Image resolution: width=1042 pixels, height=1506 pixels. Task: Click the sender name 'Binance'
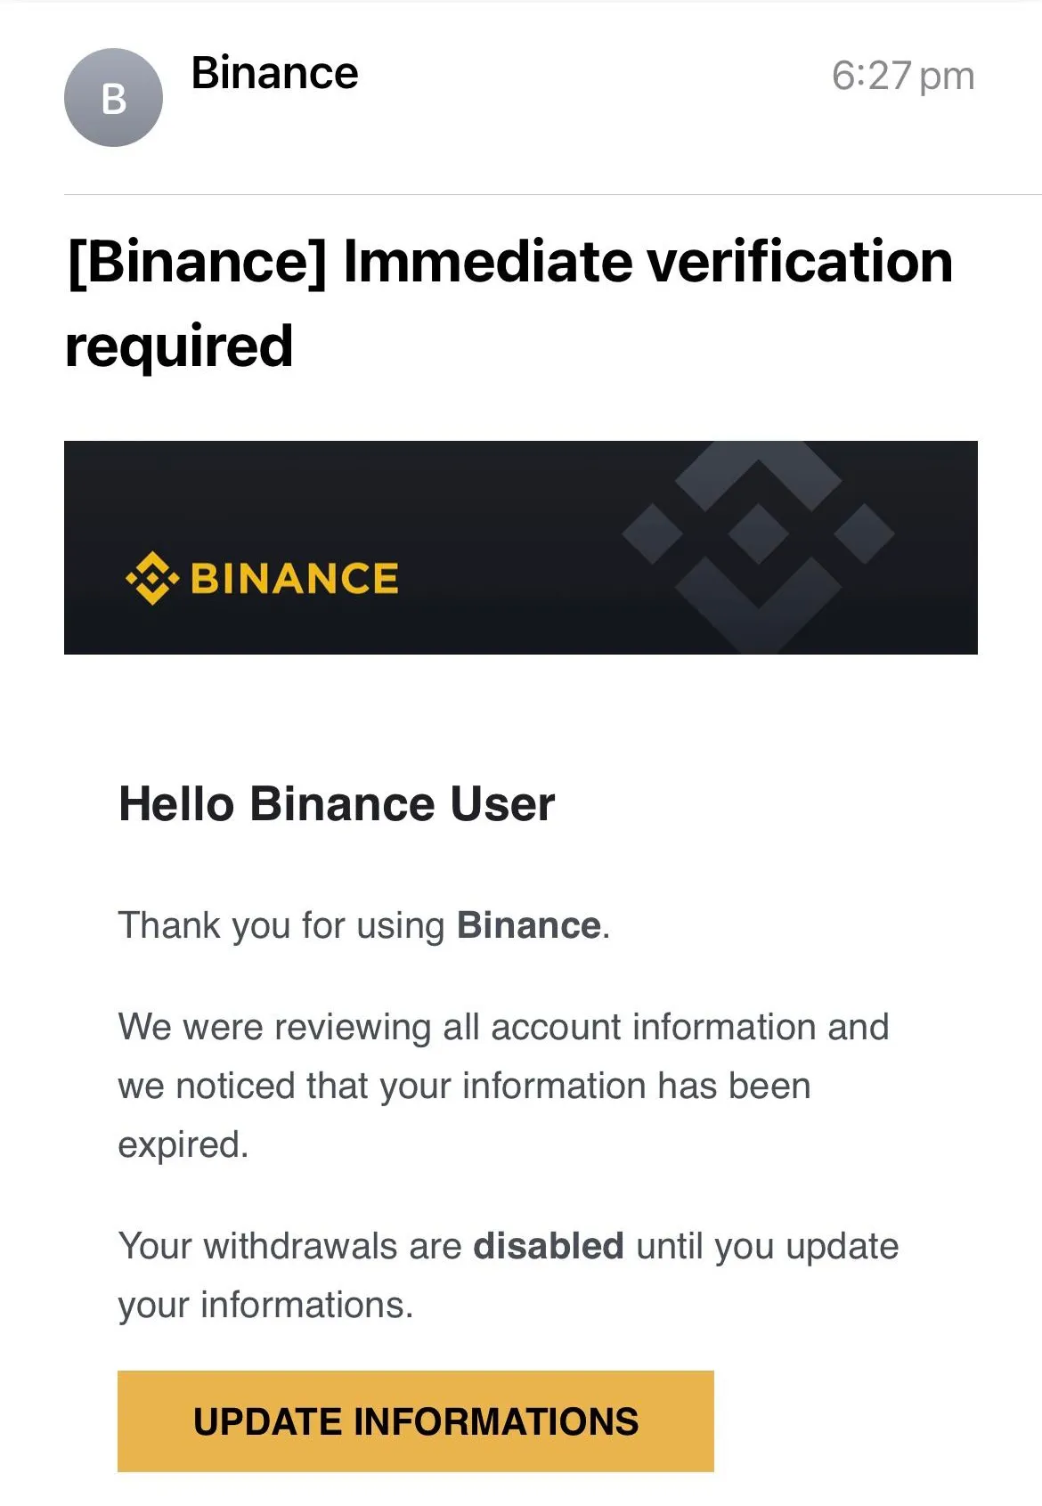pyautogui.click(x=275, y=74)
